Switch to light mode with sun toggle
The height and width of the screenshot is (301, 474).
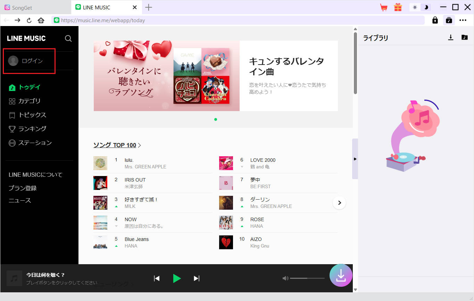(x=415, y=7)
